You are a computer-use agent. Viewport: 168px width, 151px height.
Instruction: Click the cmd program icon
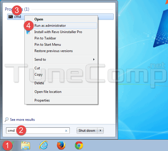tap(11, 17)
